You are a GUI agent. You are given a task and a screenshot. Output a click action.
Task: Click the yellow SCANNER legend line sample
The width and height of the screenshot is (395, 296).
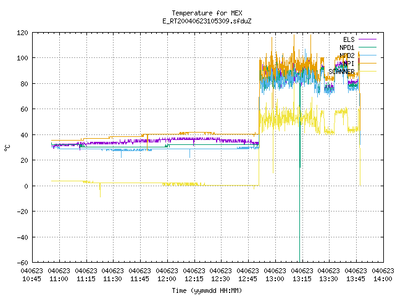(367, 72)
